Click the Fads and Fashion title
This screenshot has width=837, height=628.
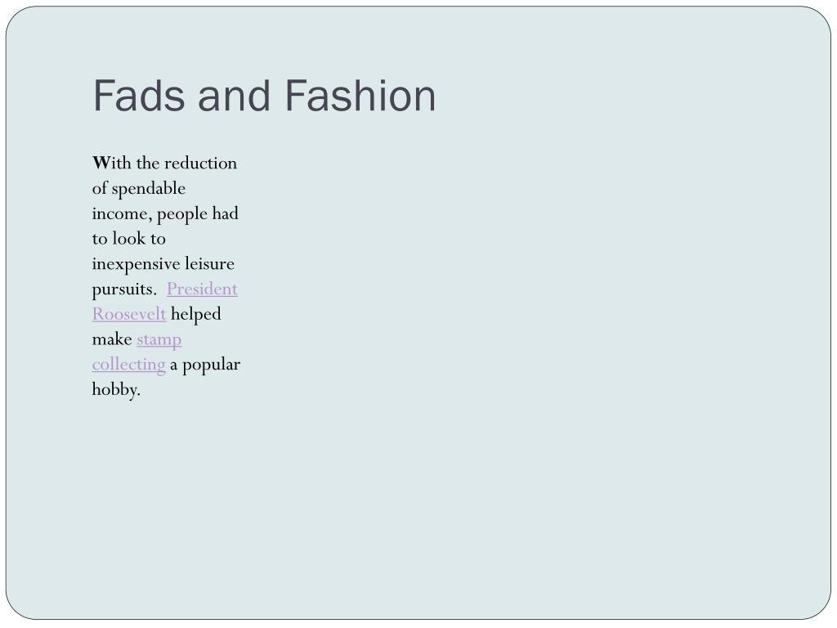pos(264,96)
